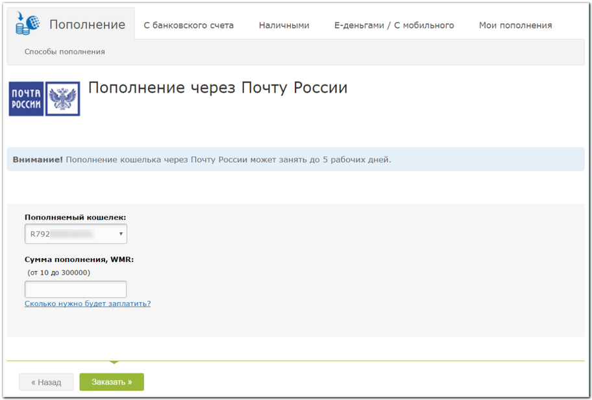Click the Почта России logo

click(x=45, y=99)
